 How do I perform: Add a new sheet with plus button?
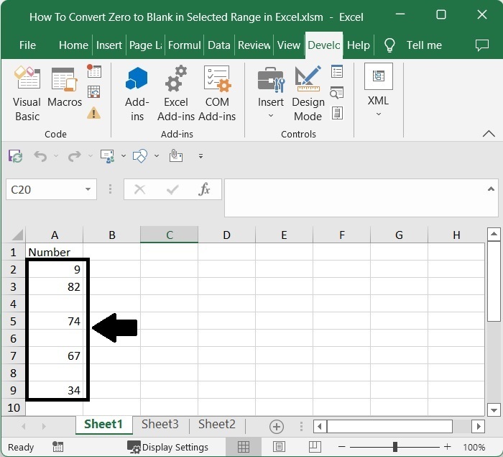pyautogui.click(x=276, y=426)
